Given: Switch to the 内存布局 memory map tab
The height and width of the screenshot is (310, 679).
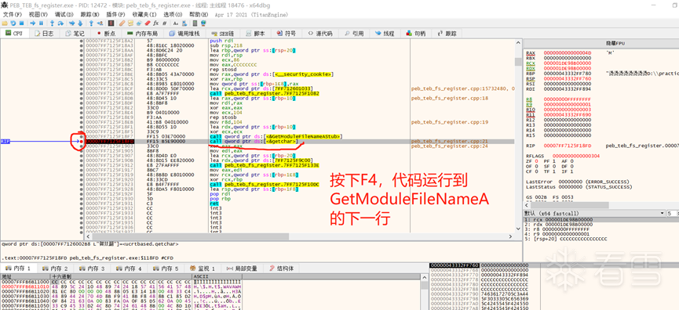Looking at the screenshot, I should point(142,33).
